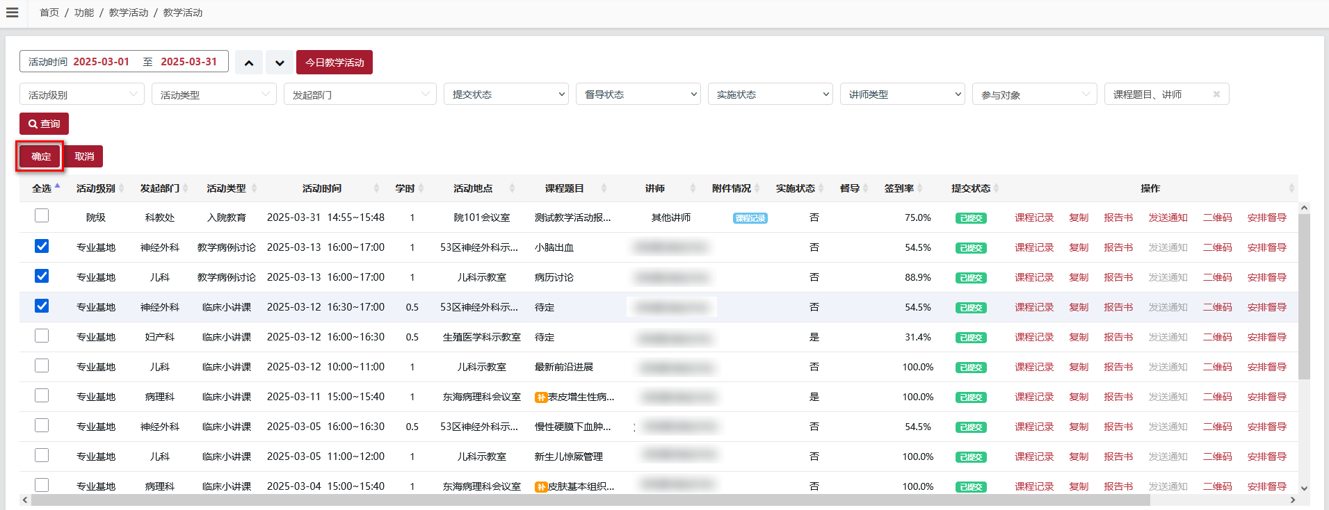The image size is (1329, 510).
Task: Open the 参与对象 dropdown
Action: point(1035,94)
